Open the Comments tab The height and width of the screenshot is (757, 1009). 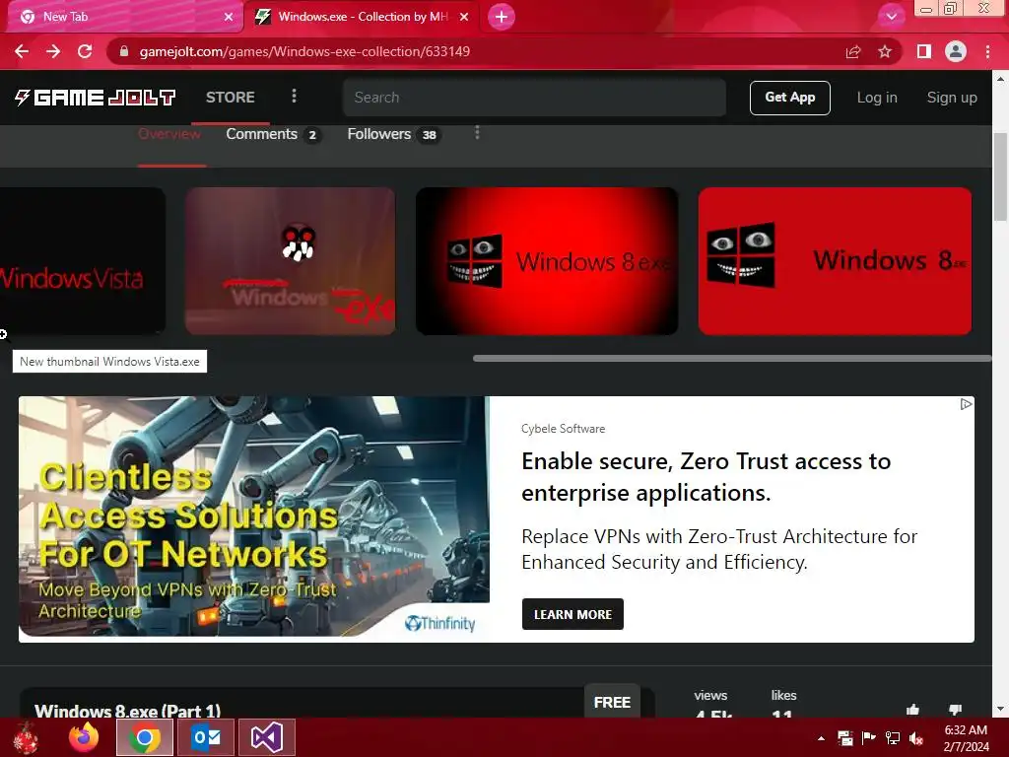pyautogui.click(x=273, y=134)
